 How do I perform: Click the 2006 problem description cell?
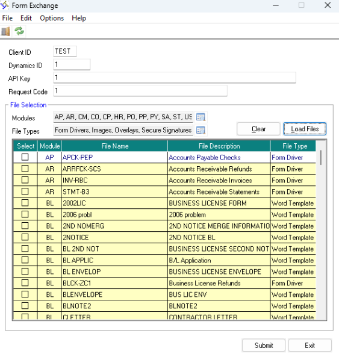[x=219, y=214]
